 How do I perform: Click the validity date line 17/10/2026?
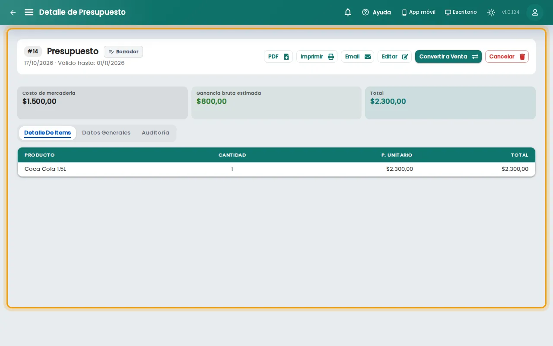(74, 63)
